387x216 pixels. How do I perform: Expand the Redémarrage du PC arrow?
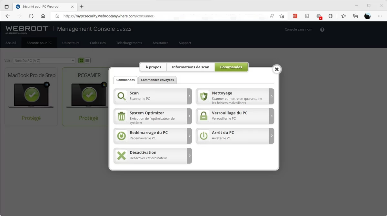pos(189,136)
